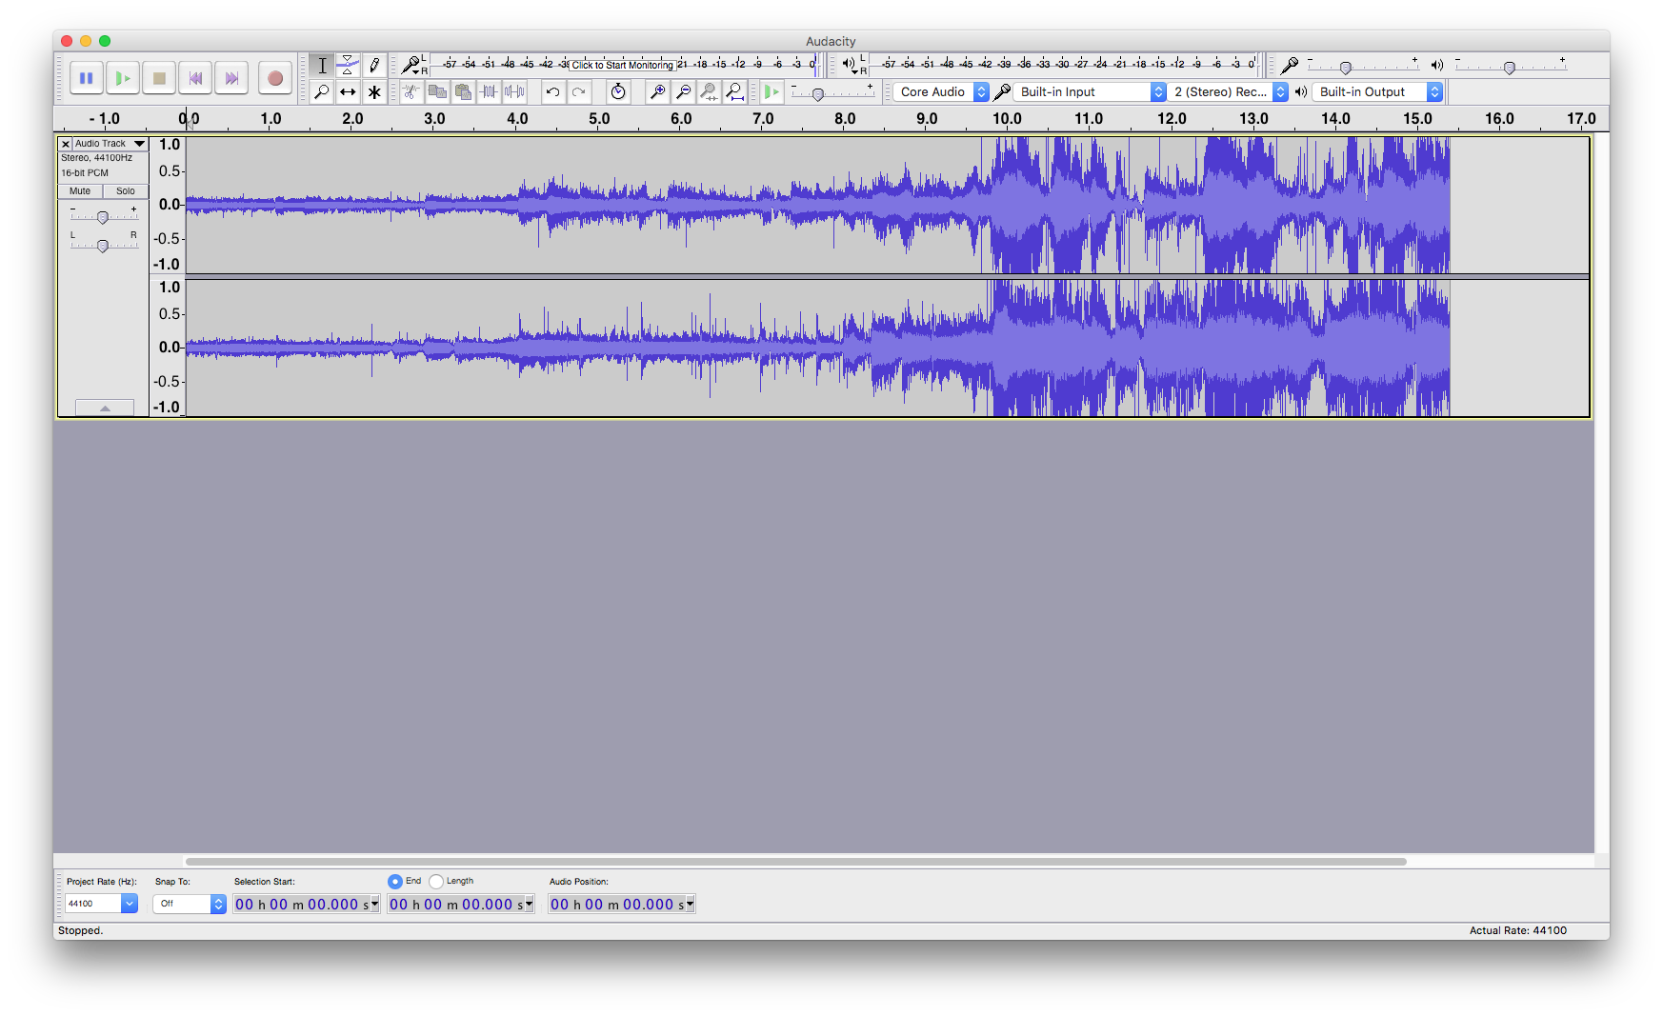Open the Snap To Off dropdown
The image size is (1663, 1016).
[x=189, y=904]
